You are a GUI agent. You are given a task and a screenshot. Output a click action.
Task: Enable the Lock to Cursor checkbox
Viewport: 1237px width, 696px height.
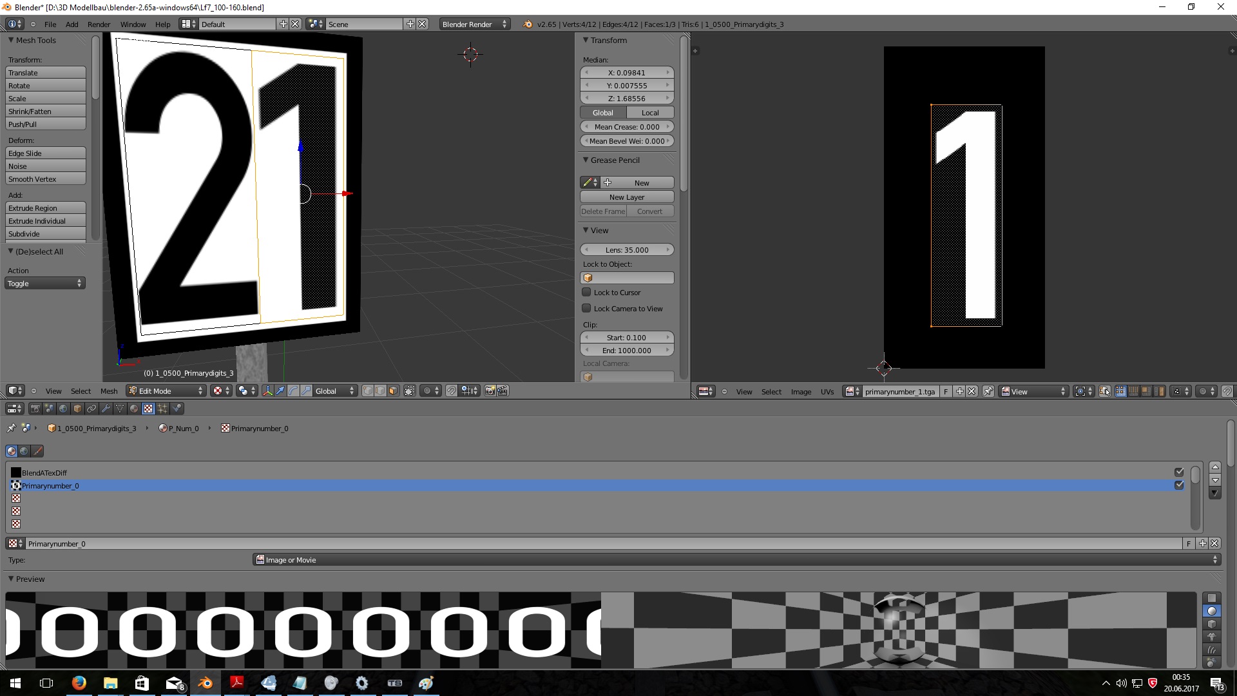click(x=586, y=293)
